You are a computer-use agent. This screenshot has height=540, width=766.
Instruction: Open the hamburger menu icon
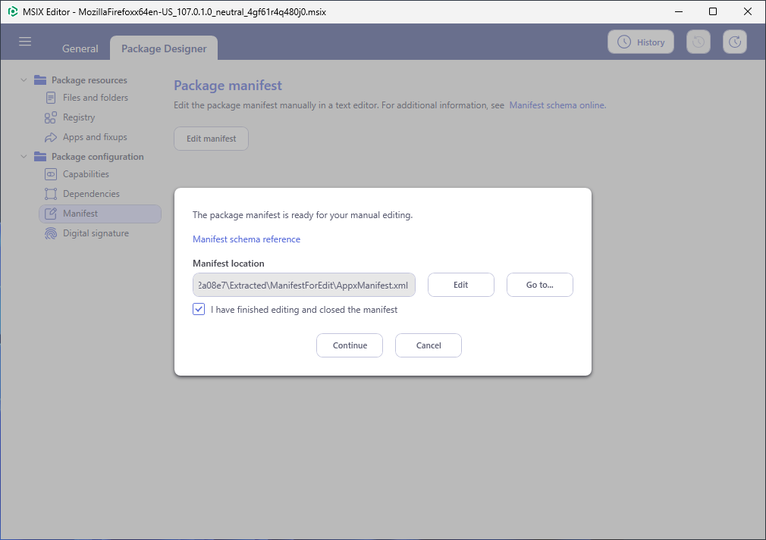(x=25, y=42)
